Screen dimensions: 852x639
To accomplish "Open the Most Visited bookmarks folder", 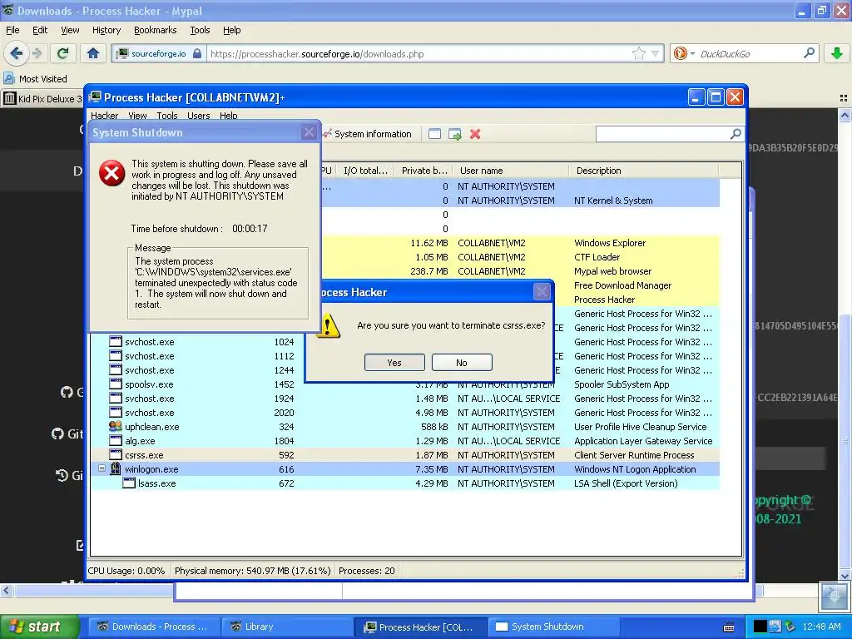I will tap(35, 79).
